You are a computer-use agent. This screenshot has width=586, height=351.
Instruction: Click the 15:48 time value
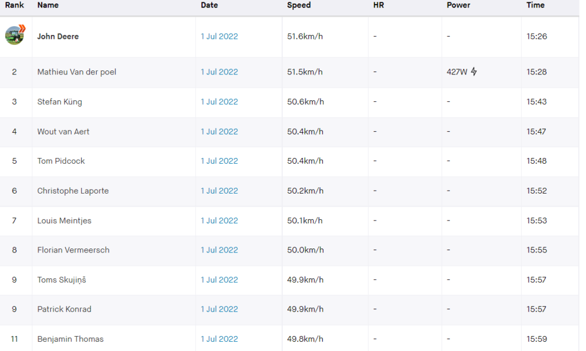537,161
